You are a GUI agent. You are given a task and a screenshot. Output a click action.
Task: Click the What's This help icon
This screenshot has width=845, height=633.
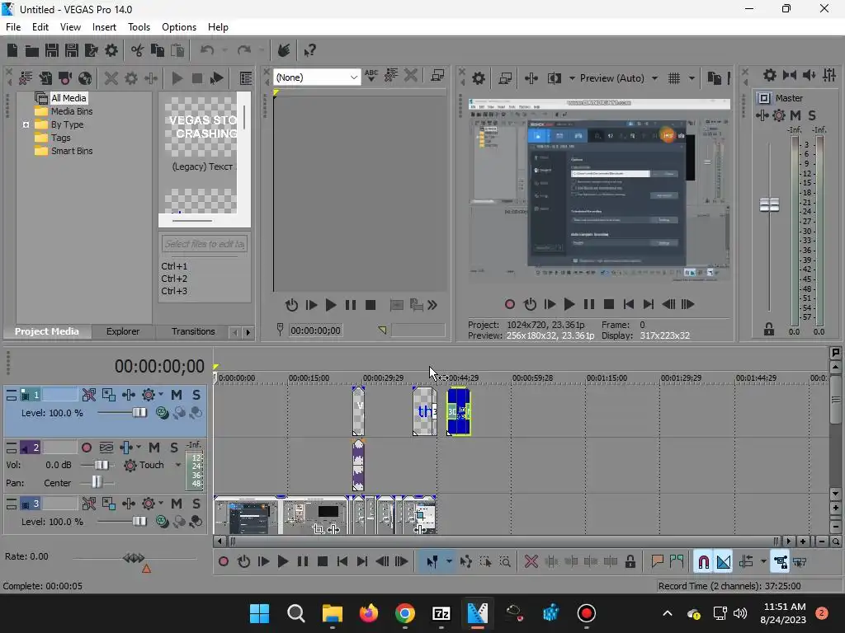[x=309, y=50]
